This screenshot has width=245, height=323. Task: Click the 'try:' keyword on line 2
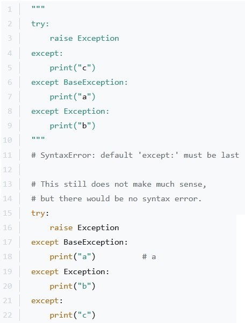tap(40, 24)
